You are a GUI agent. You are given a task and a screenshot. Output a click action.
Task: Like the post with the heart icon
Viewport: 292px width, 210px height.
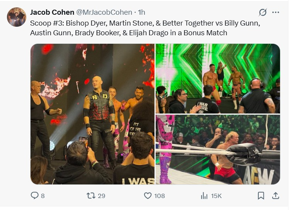pos(148,196)
